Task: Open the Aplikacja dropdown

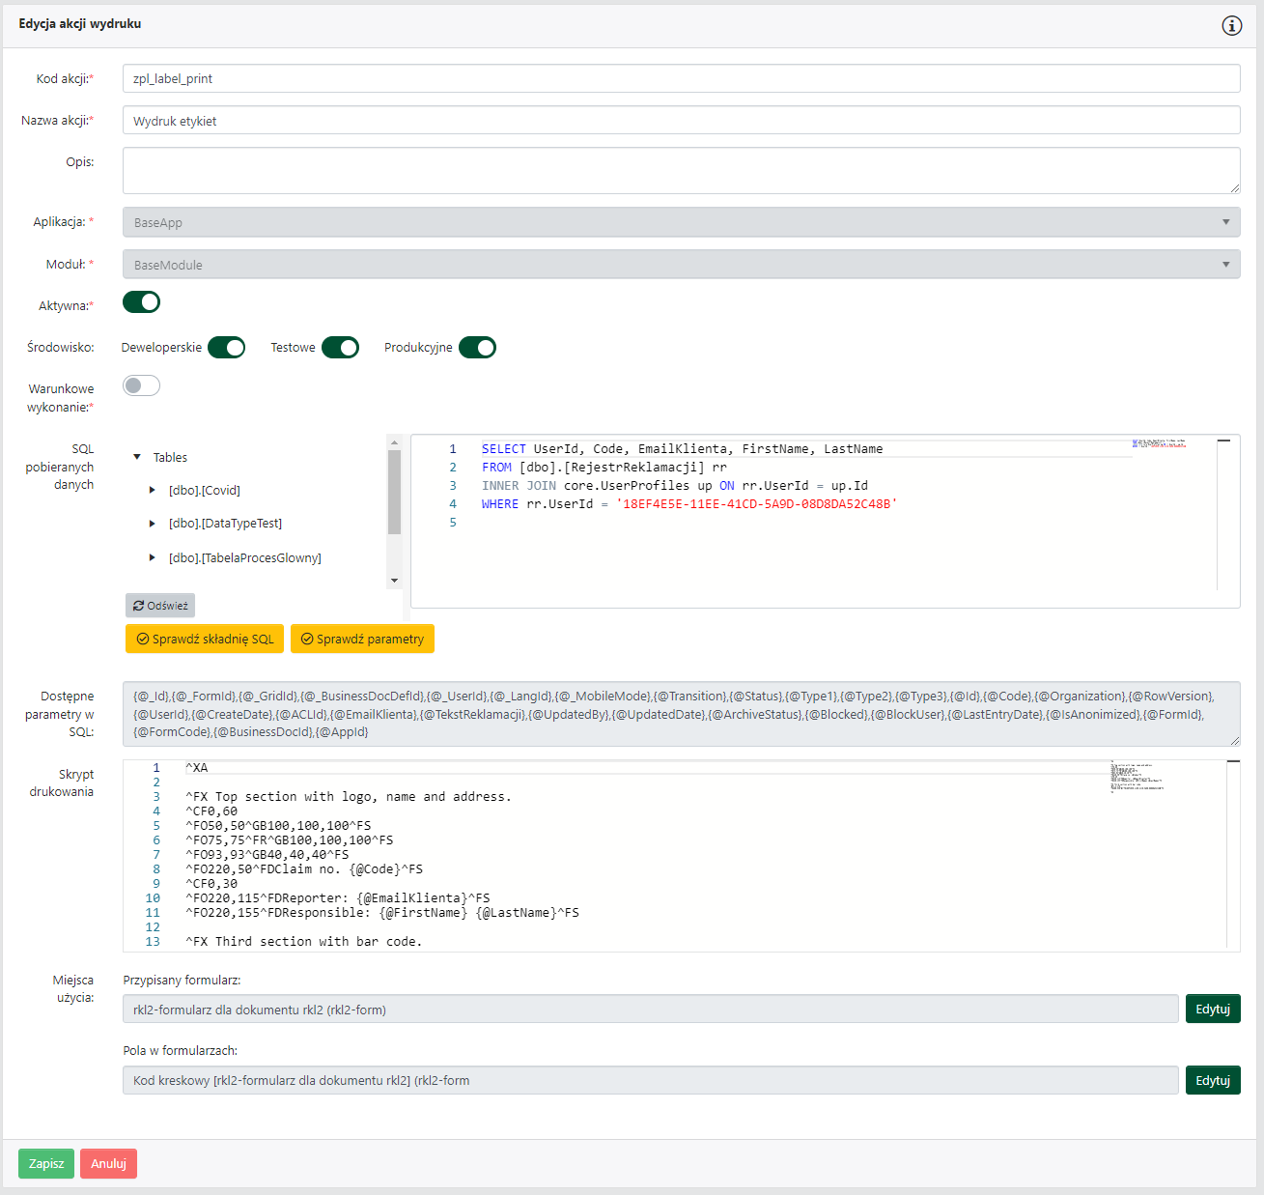Action: click(681, 222)
